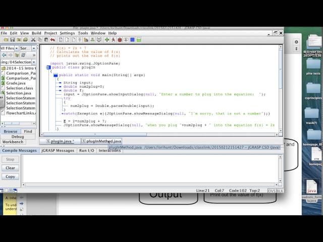The image size is (323, 242).
Task: Open the 04Selection path dropdown
Action: pos(34,62)
